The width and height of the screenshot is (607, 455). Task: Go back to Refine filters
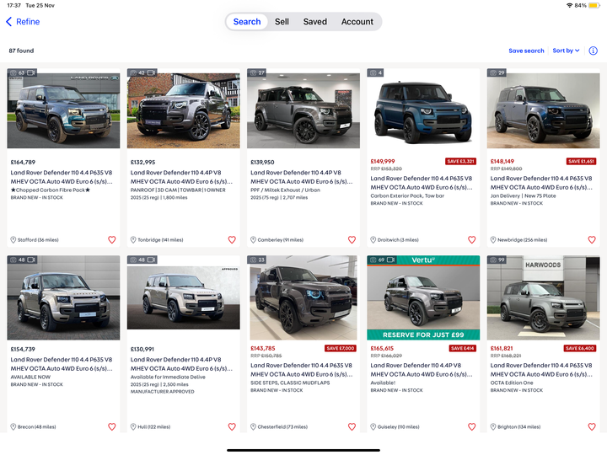[x=22, y=22]
